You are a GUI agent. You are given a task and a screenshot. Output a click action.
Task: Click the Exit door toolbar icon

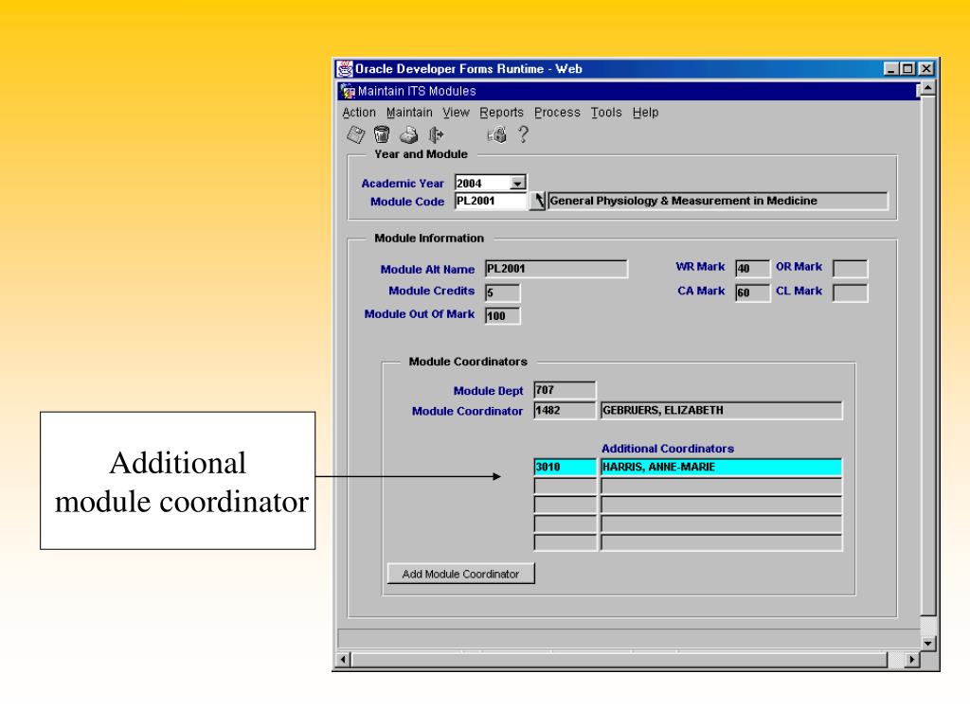(x=436, y=134)
